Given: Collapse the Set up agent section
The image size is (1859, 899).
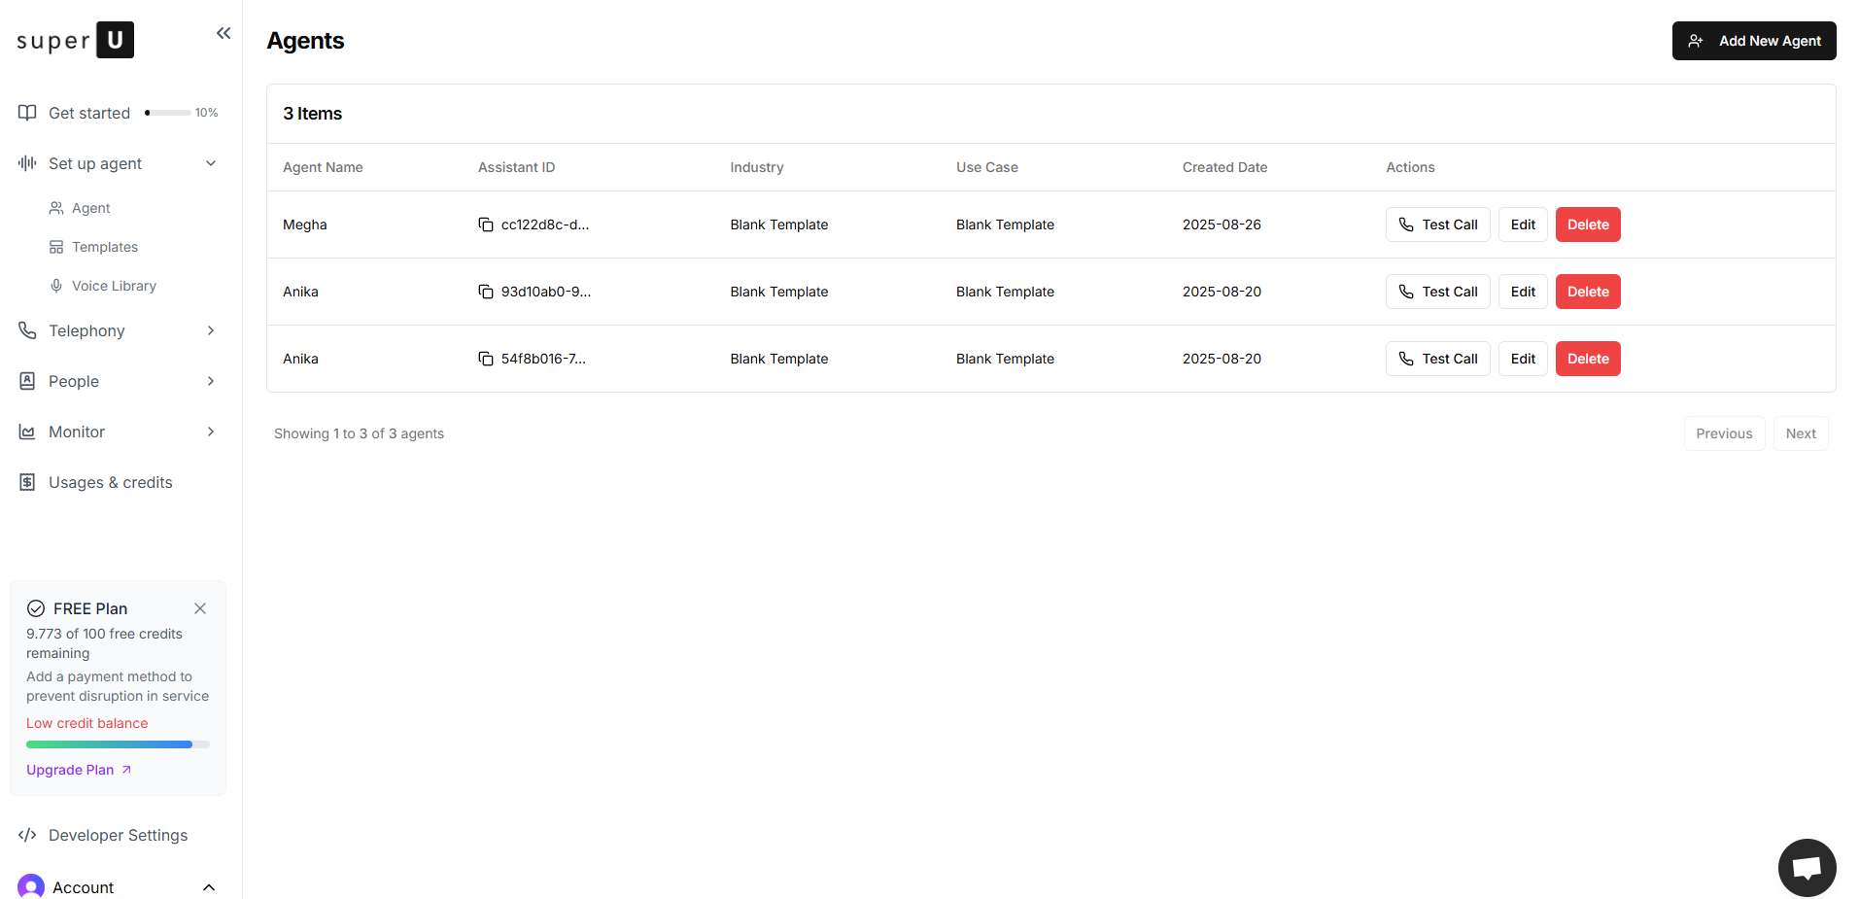Looking at the screenshot, I should tap(211, 163).
